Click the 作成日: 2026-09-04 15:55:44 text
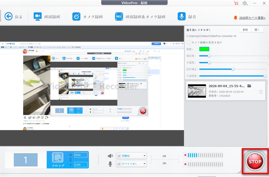 coord(226,92)
